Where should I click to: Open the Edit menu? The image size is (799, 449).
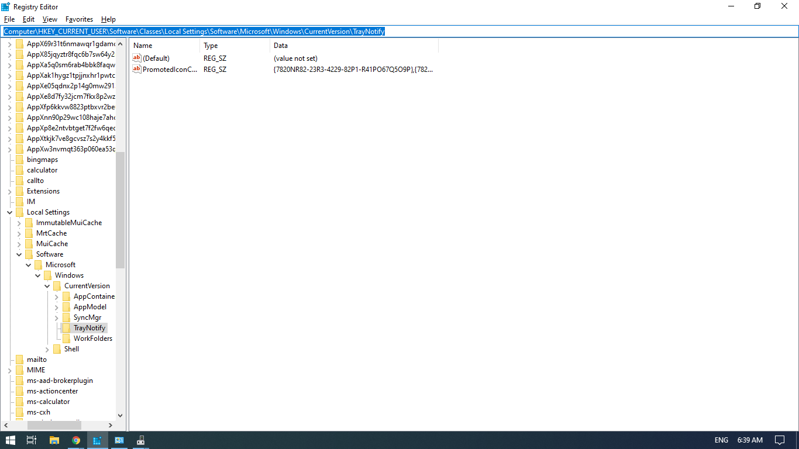pyautogui.click(x=29, y=19)
